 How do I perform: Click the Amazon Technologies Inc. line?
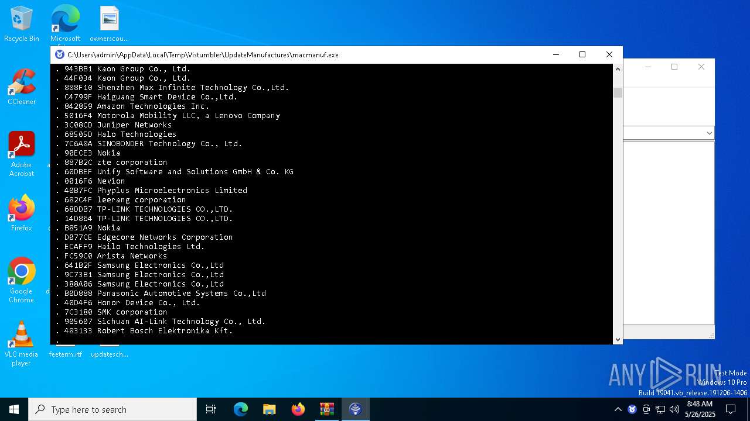132,106
